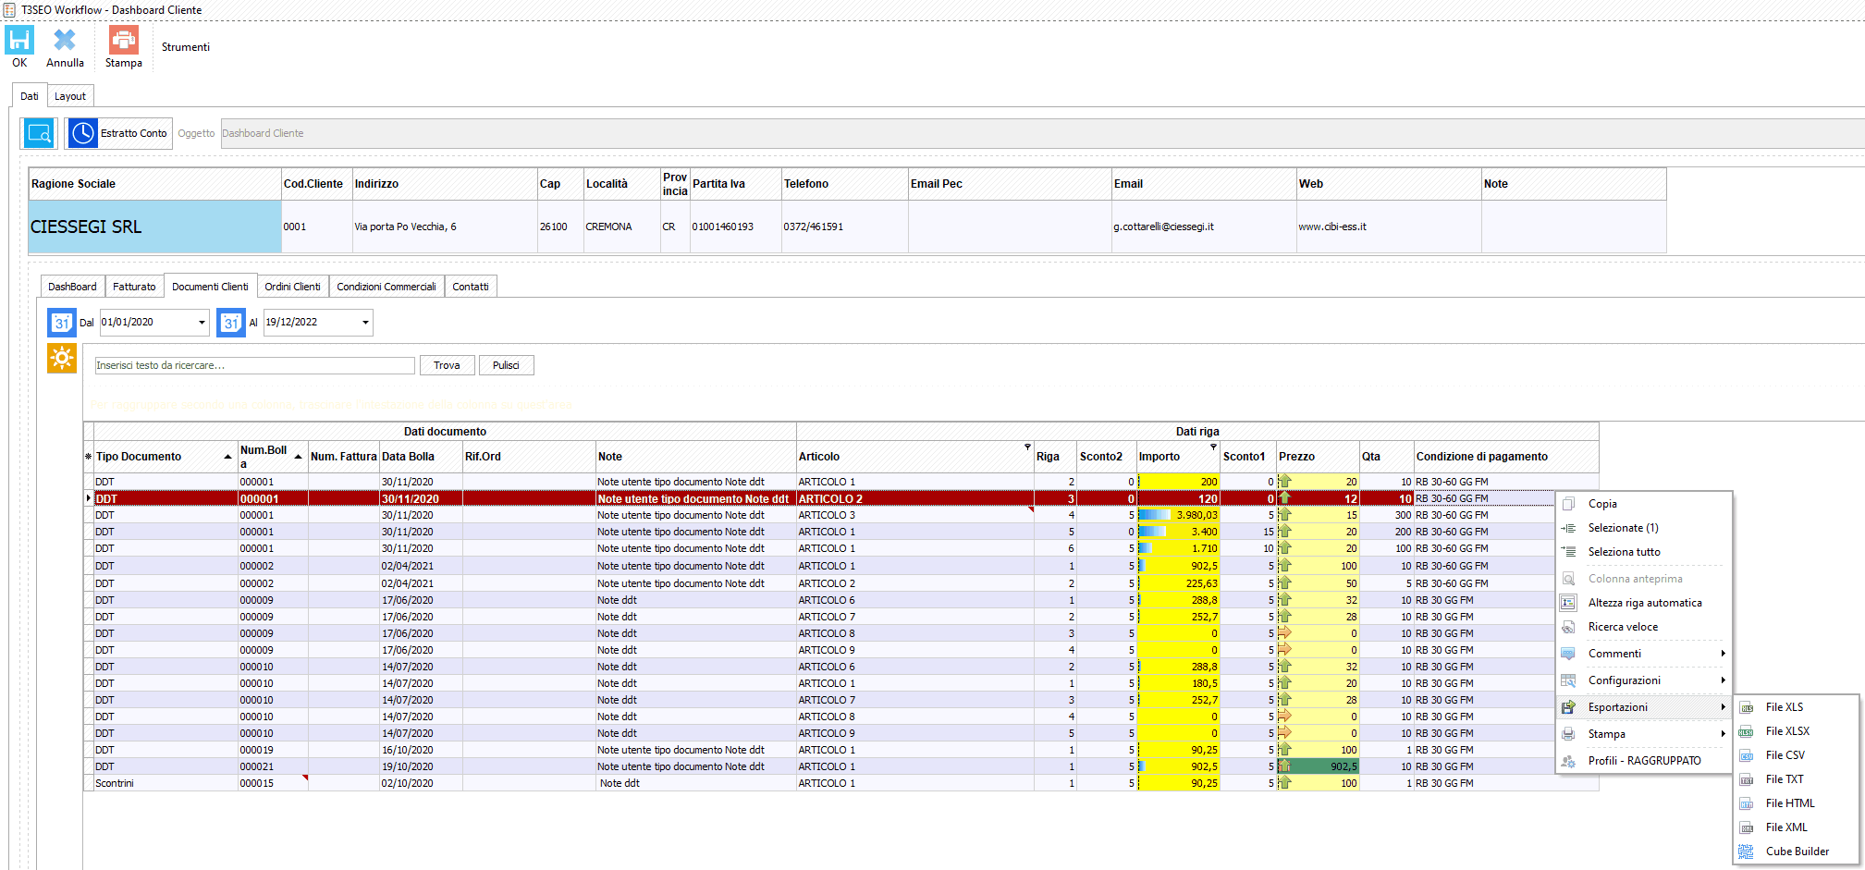
Task: Choose Selezionate (1) in context menu
Action: (1623, 528)
